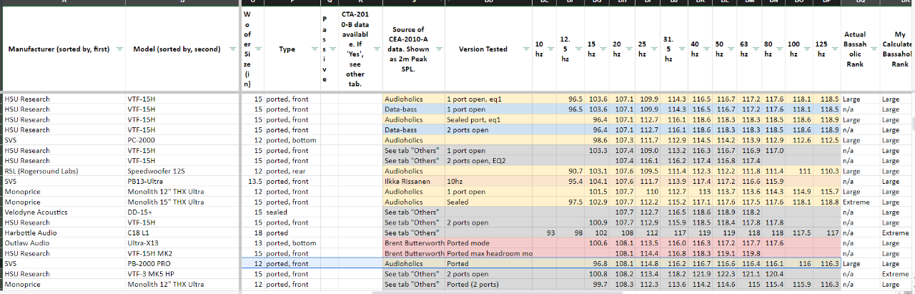
Task: Select 'Audioholics' source in PB-2000 PRO row
Action: tap(414, 264)
